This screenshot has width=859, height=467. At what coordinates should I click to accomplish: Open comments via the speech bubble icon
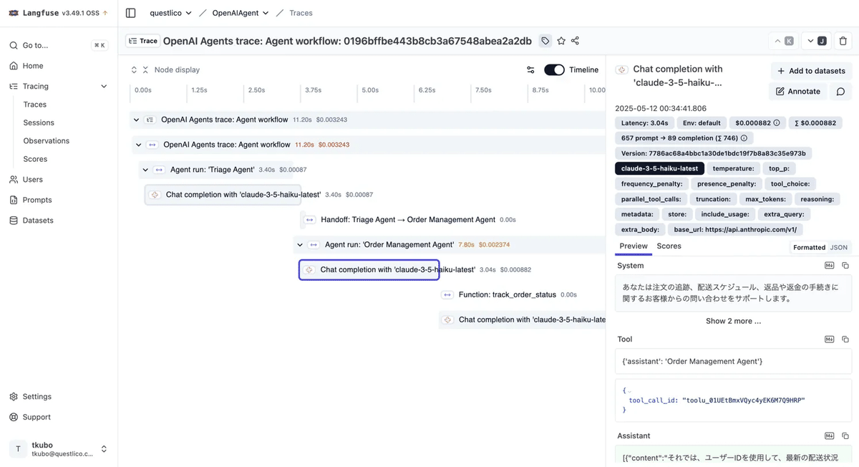tap(840, 91)
